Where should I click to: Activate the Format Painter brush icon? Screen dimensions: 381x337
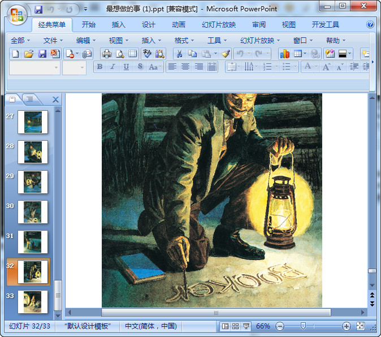[x=226, y=54]
